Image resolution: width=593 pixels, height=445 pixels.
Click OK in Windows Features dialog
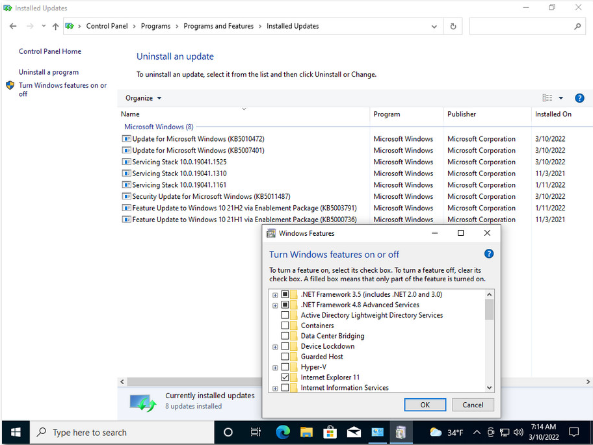425,405
